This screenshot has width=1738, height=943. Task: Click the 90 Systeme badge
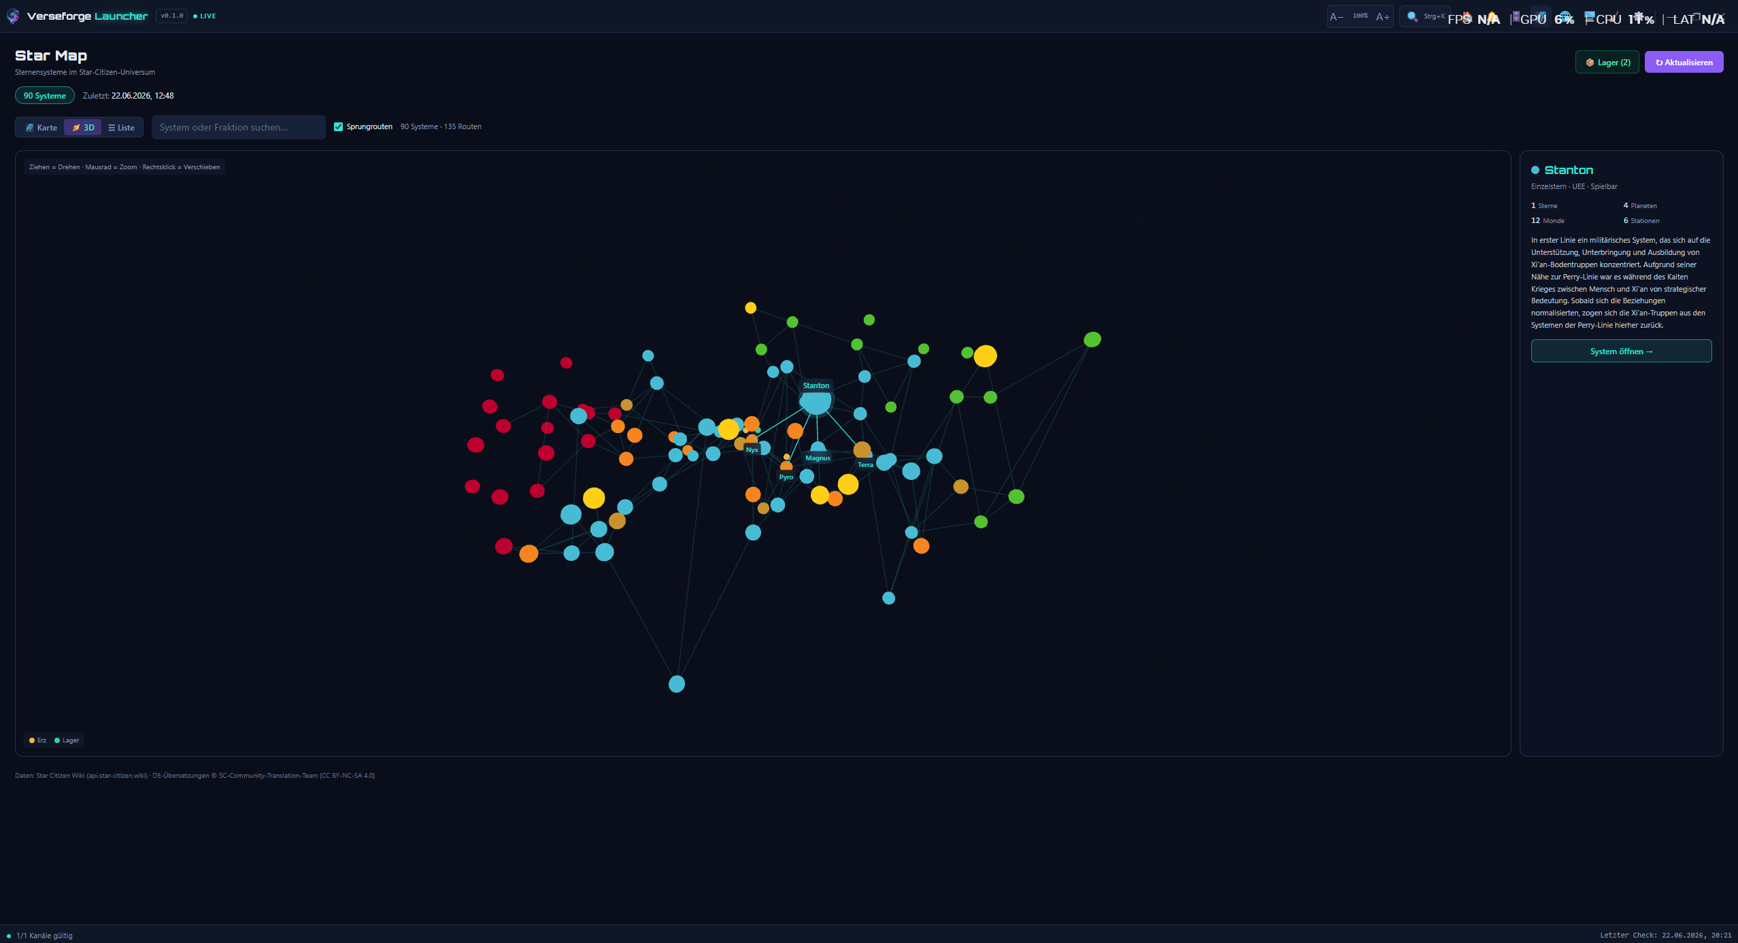[x=45, y=95]
